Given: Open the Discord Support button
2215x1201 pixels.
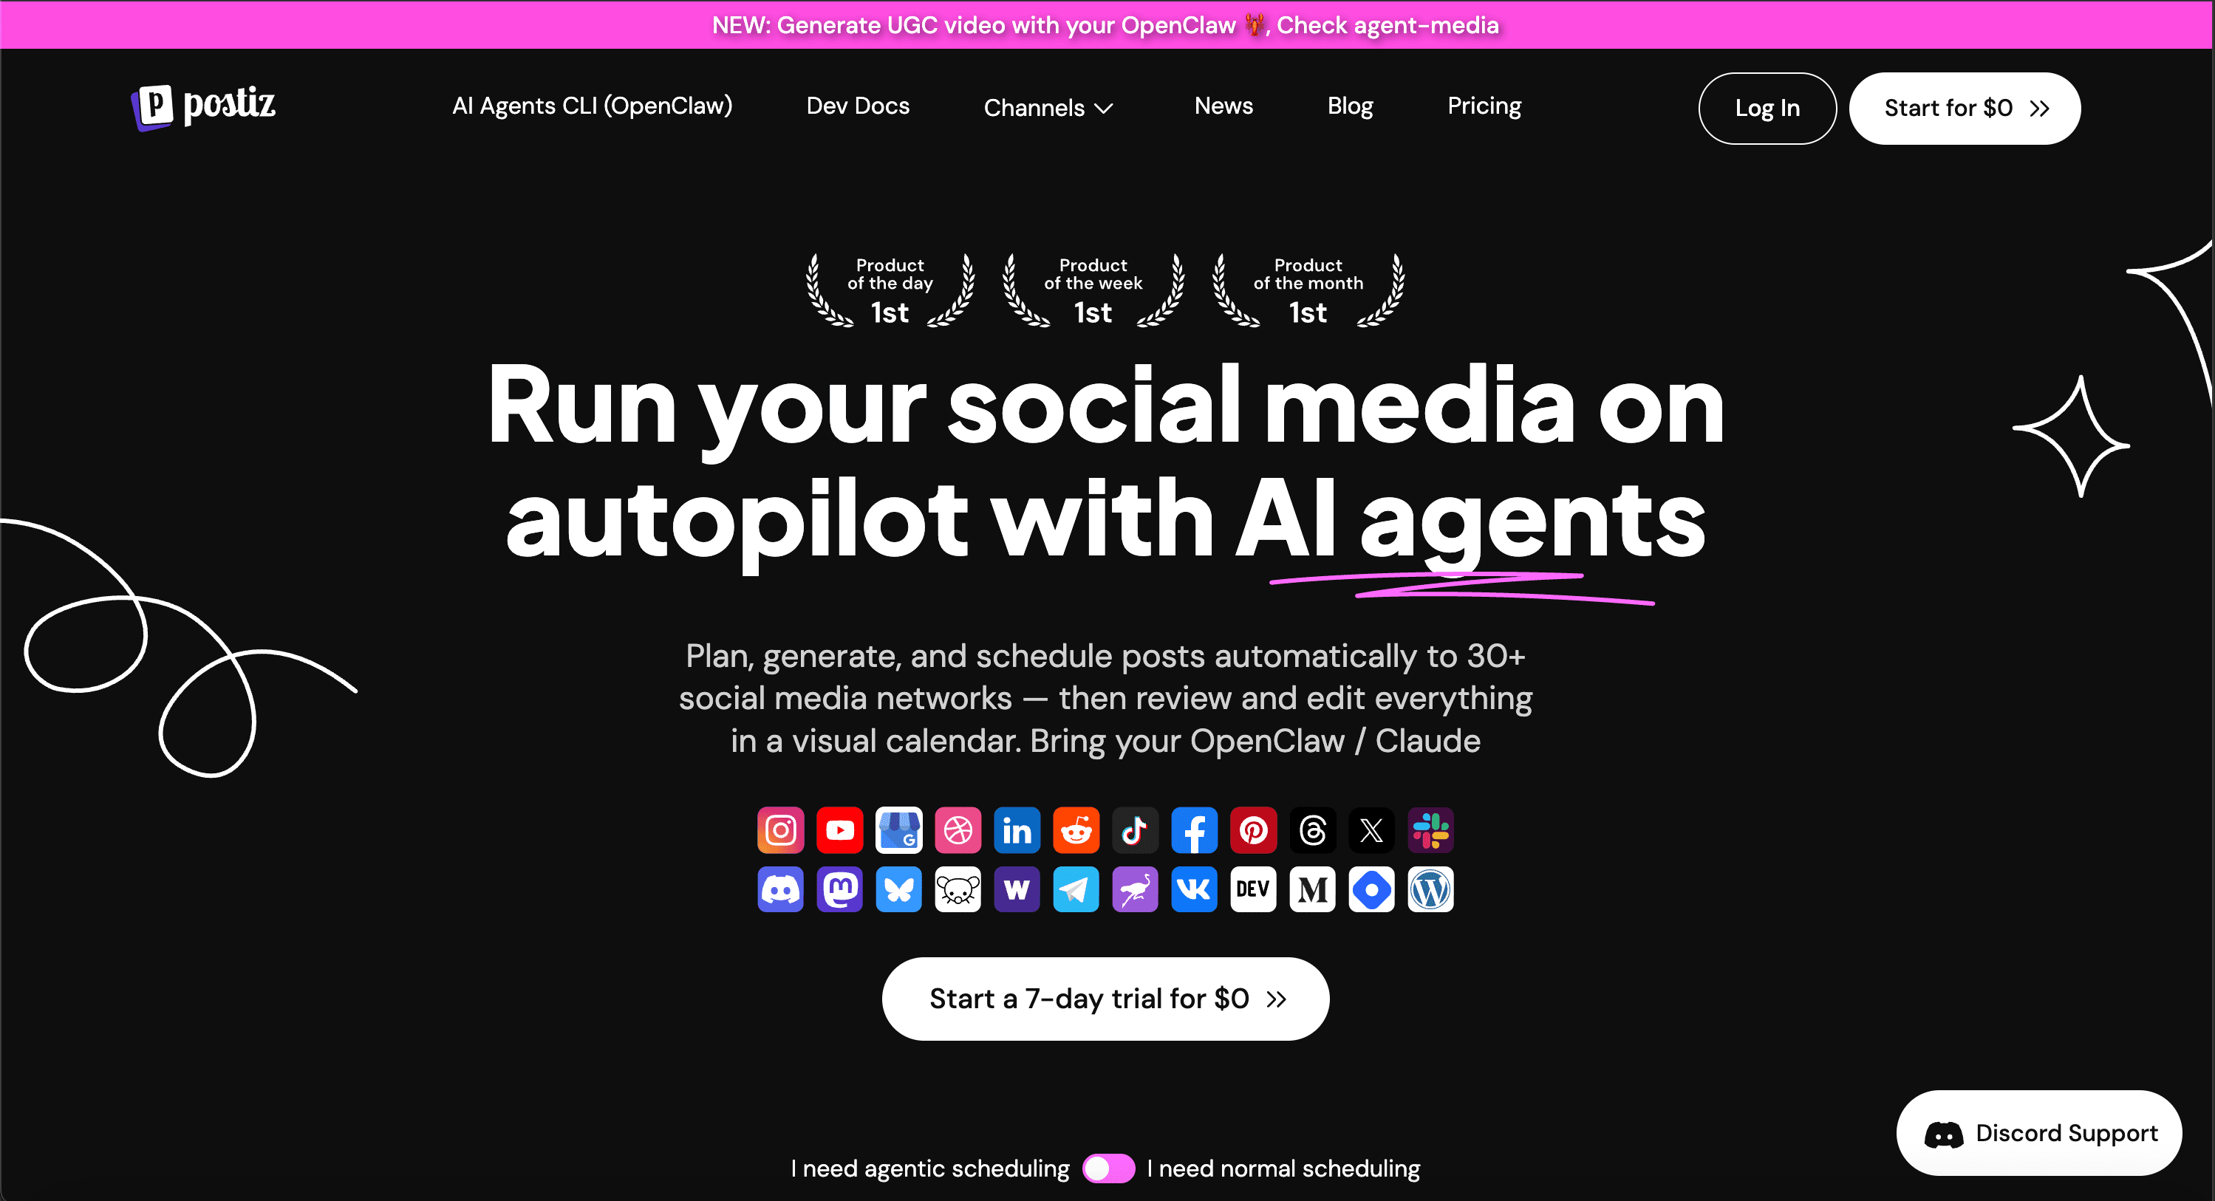Looking at the screenshot, I should [2038, 1133].
